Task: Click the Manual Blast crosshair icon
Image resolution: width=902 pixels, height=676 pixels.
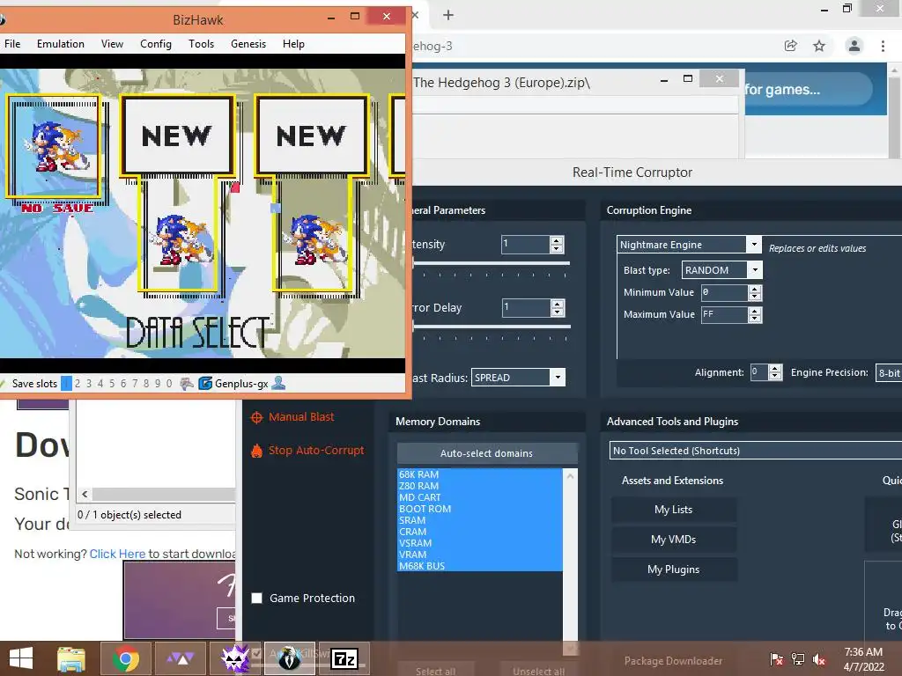Action: (257, 418)
